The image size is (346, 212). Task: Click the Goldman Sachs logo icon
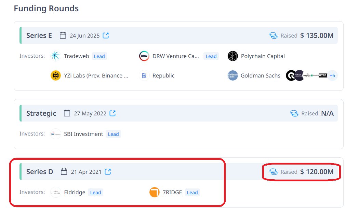(x=232, y=75)
